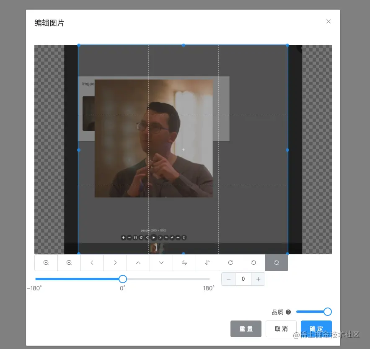Nudge the image left with the arrow icon
Image resolution: width=370 pixels, height=349 pixels.
pyautogui.click(x=92, y=263)
